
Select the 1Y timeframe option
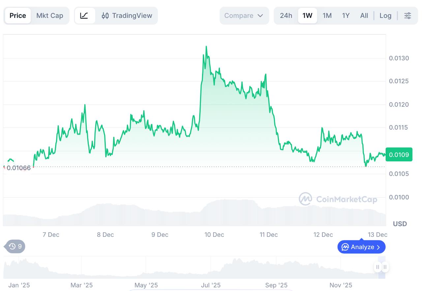(346, 15)
